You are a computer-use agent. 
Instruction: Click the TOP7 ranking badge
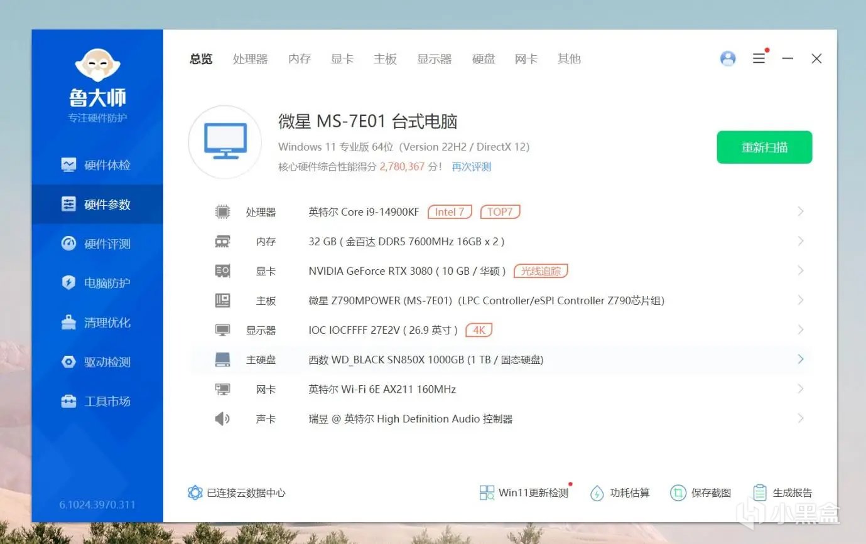pyautogui.click(x=500, y=212)
